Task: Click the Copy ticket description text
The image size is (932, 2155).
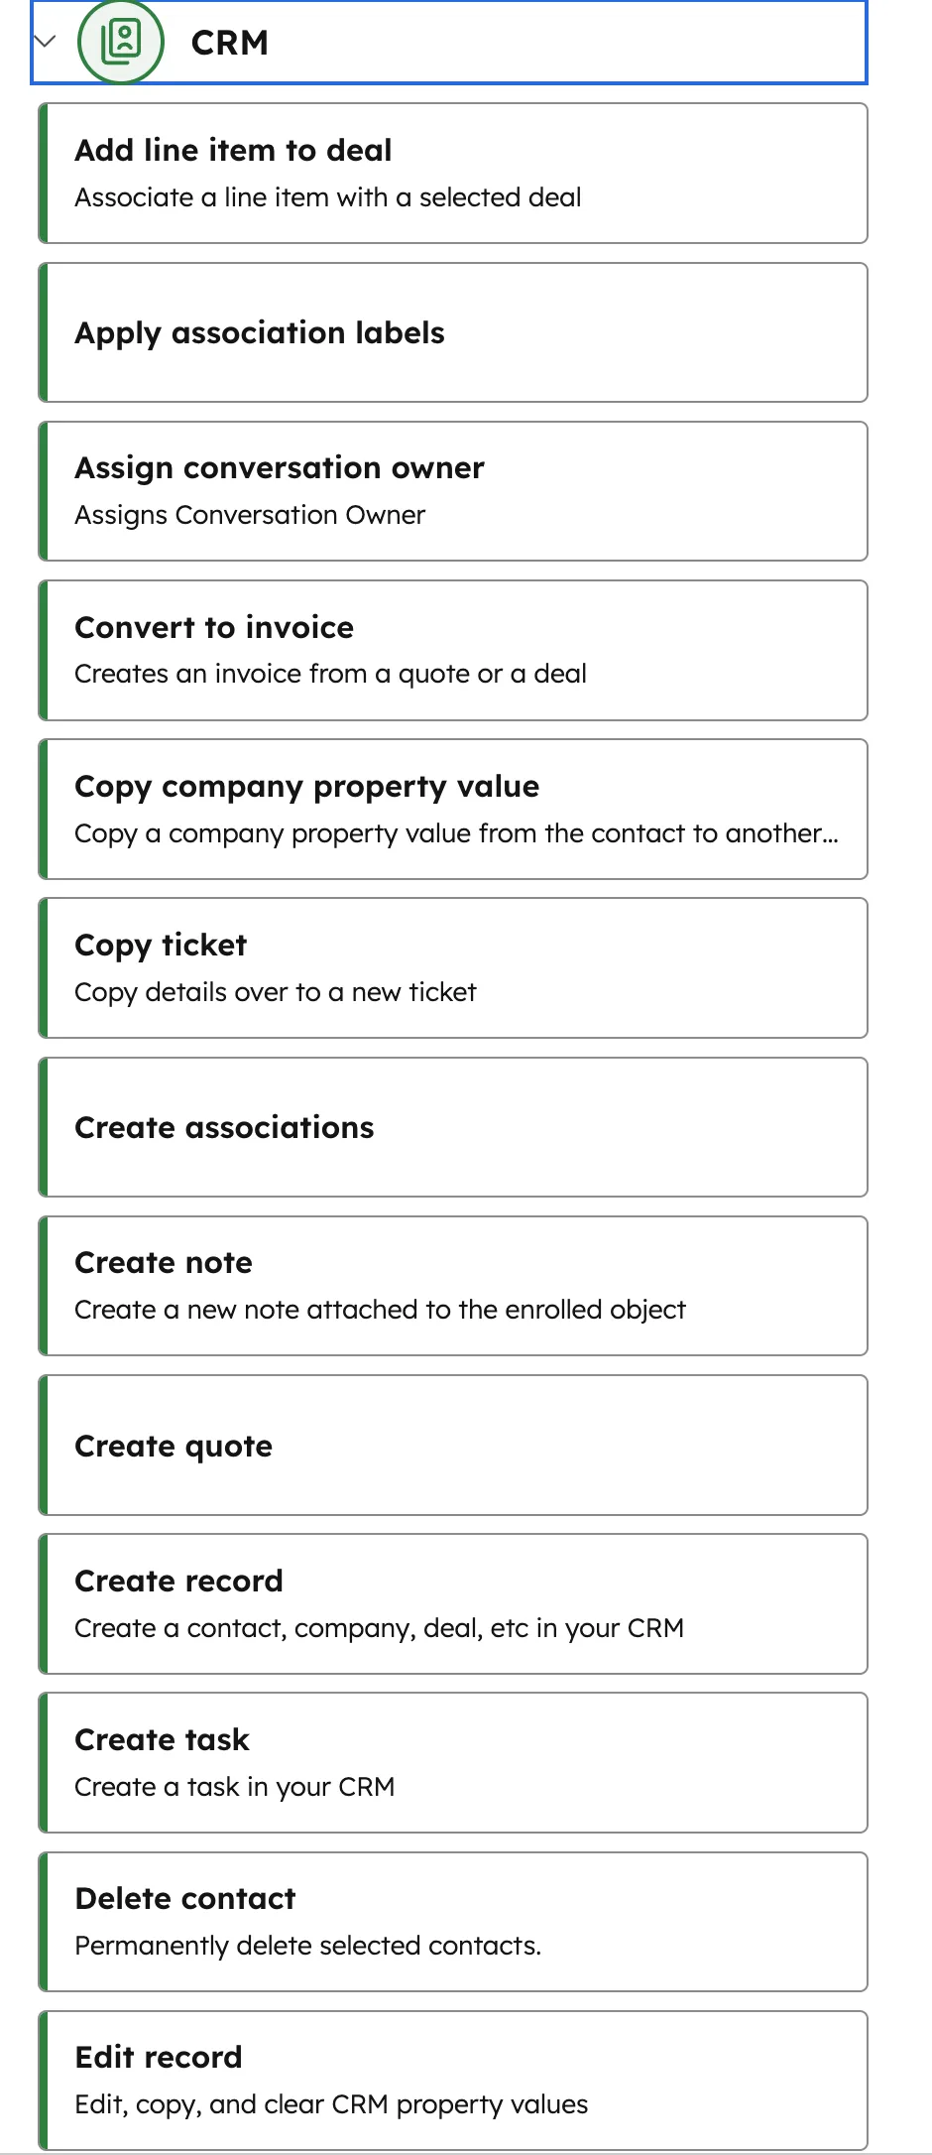Action: (276, 991)
